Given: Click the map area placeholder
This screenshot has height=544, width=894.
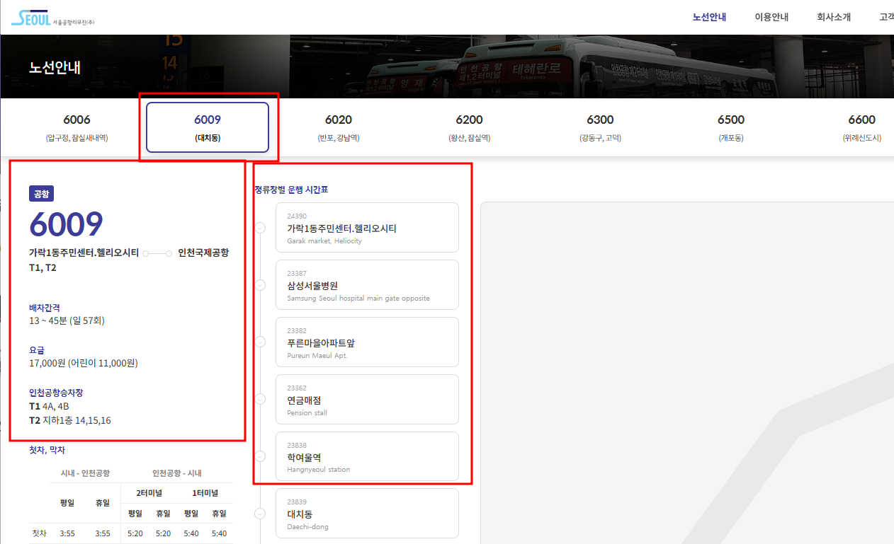Looking at the screenshot, I should click(x=687, y=373).
